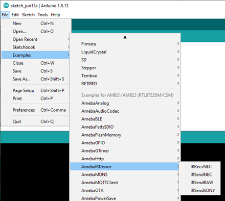Expand AmebaGTimer examples
Screen dimensions: 225x201
coord(125,150)
